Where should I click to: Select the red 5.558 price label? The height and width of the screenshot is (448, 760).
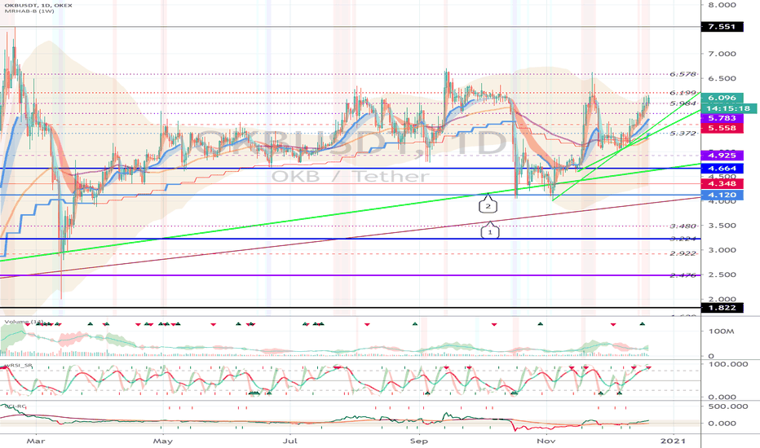[722, 128]
